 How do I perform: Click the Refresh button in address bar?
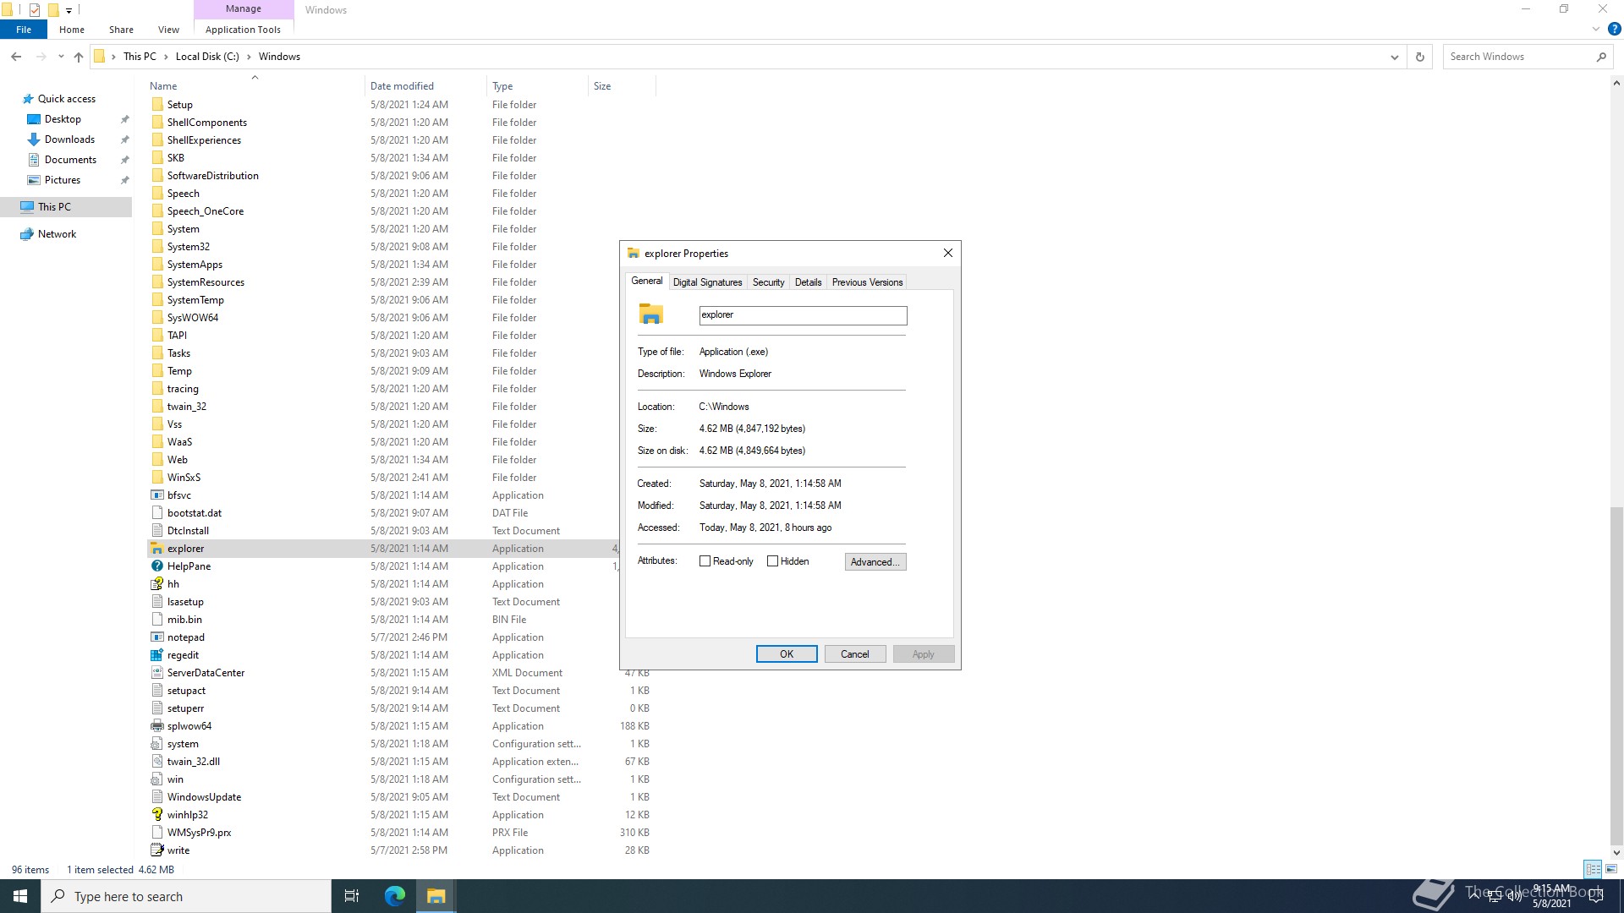(1420, 57)
